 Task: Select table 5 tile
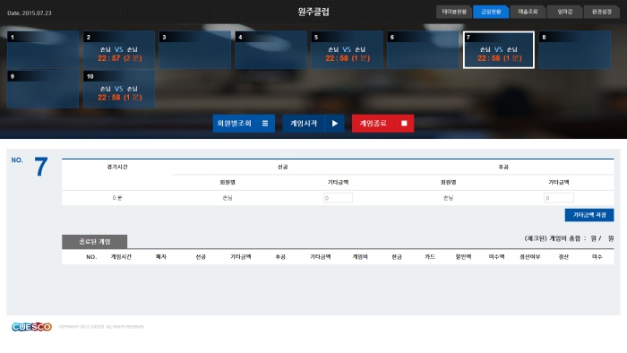click(348, 50)
